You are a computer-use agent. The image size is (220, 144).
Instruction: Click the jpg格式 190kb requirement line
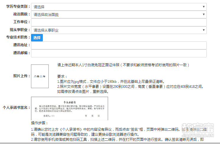click(x=111, y=82)
